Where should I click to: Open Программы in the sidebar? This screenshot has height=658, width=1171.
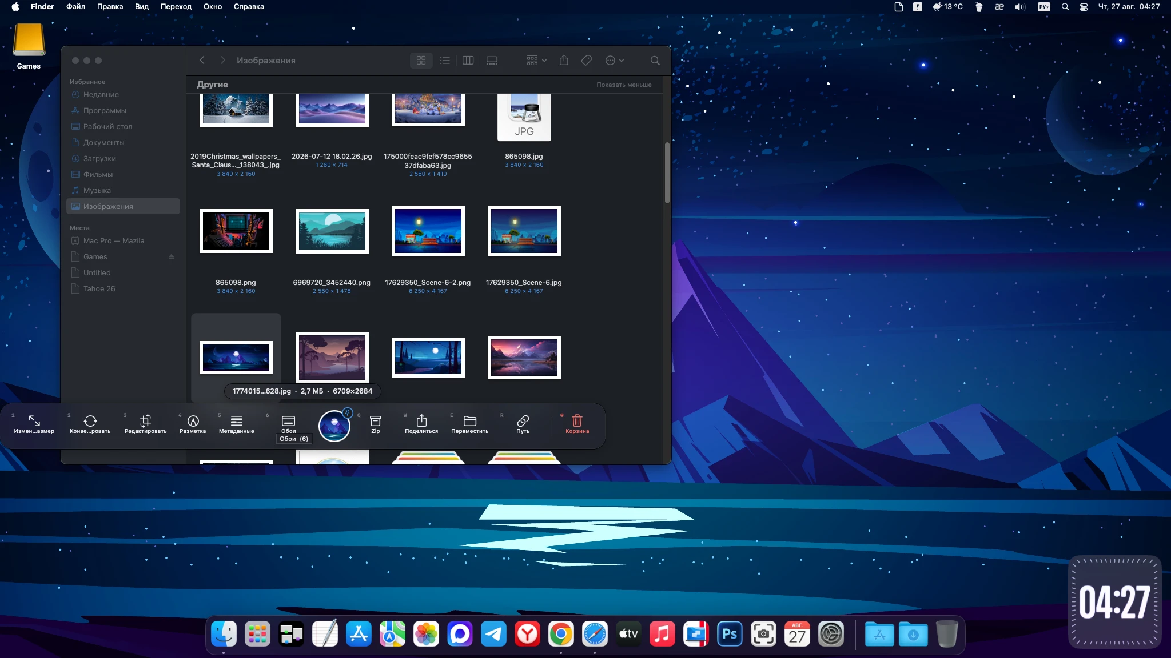[124, 111]
